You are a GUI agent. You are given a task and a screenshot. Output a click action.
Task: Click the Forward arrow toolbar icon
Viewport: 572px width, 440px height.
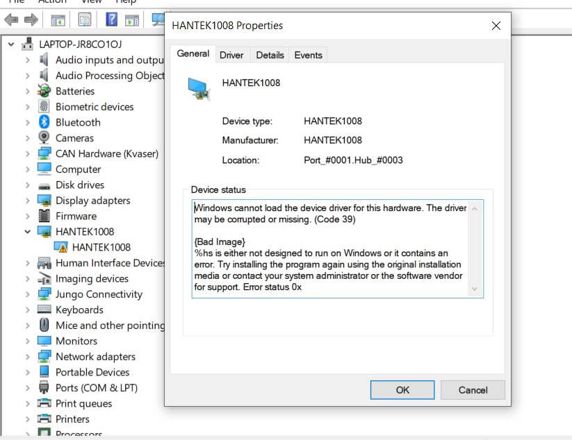coord(31,19)
